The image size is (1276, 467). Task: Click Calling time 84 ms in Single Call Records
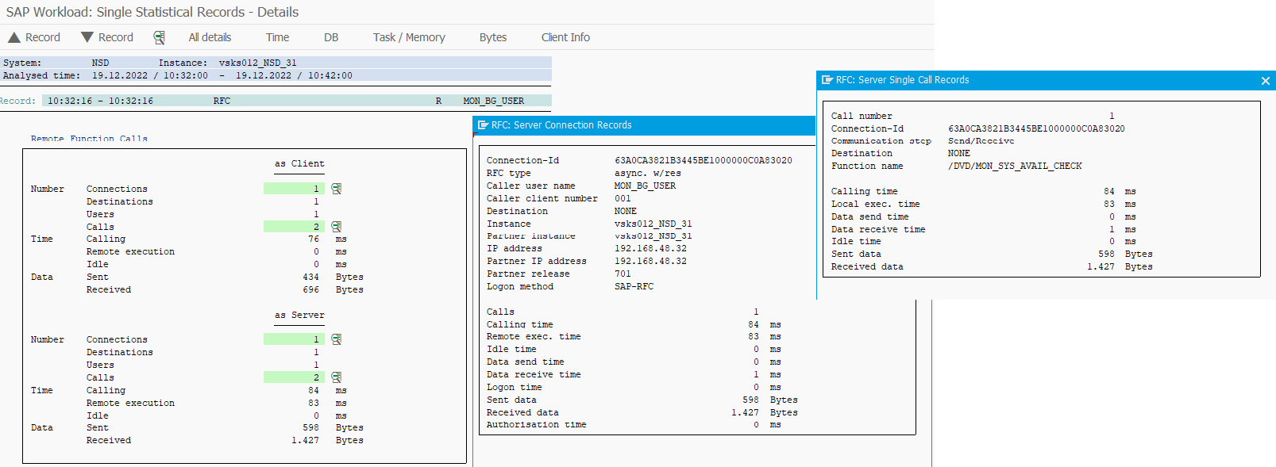(x=983, y=191)
